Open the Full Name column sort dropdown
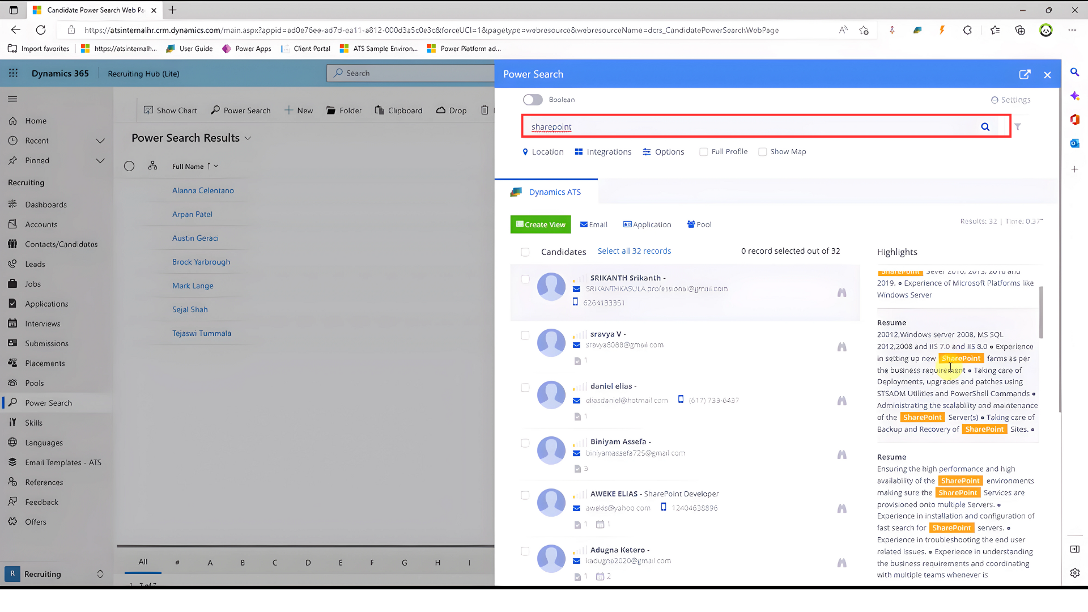 pyautogui.click(x=216, y=166)
